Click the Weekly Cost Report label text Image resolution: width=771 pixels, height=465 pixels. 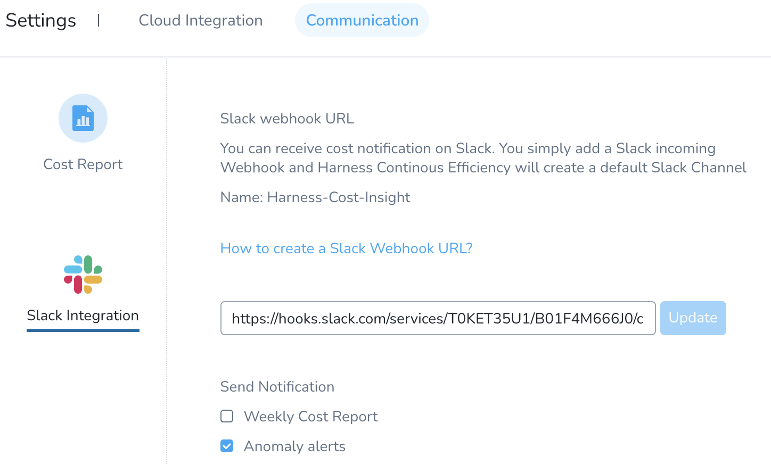[x=310, y=416]
